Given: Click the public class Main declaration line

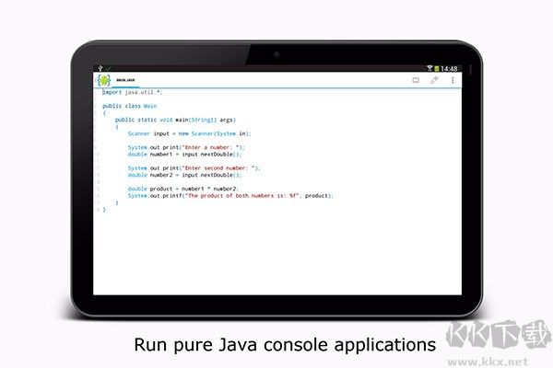Looking at the screenshot, I should [x=124, y=106].
